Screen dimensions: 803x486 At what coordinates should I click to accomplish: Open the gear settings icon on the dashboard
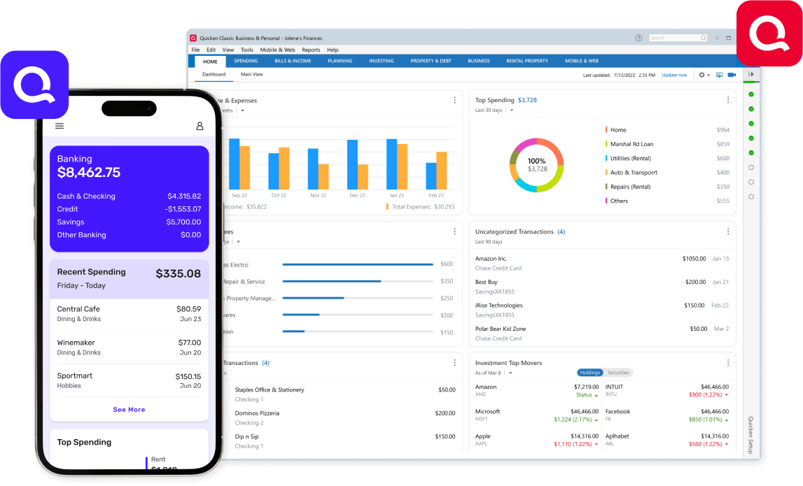click(x=701, y=75)
